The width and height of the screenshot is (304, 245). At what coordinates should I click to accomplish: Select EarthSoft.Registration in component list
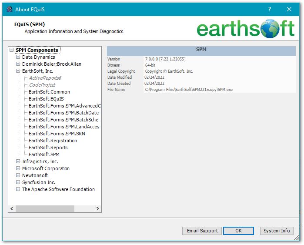pos(53,141)
